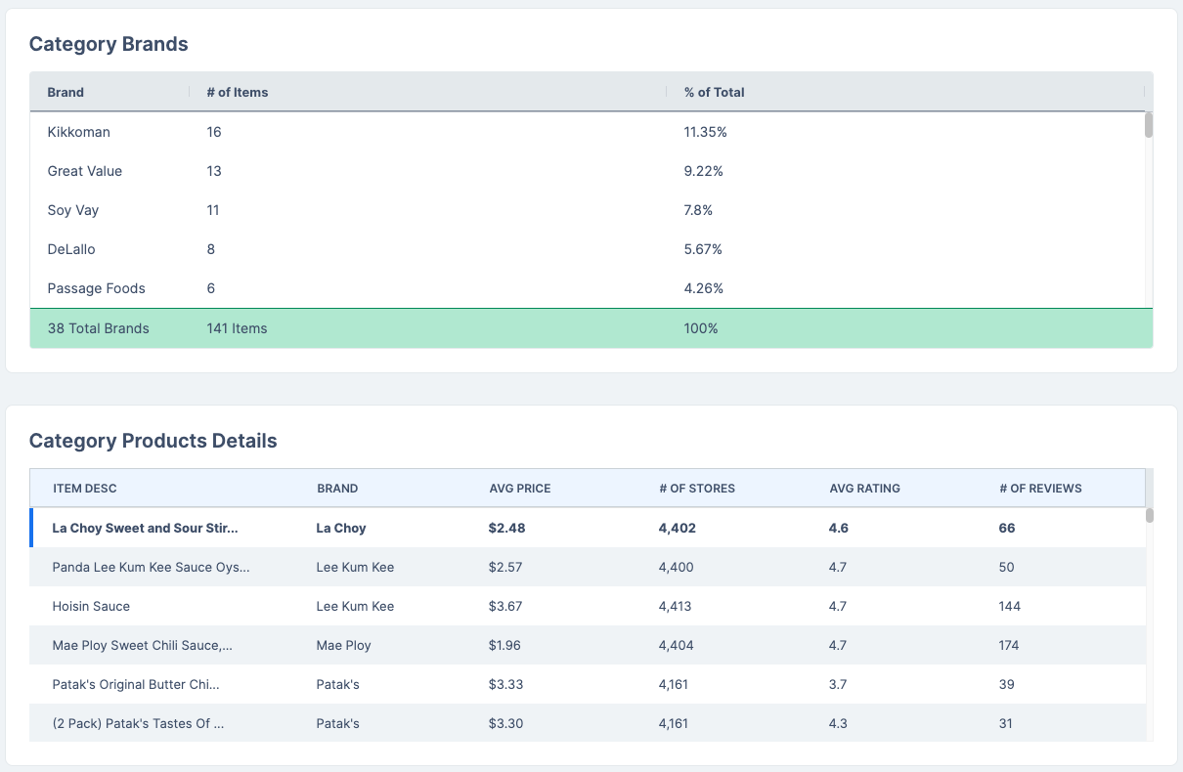Screen dimensions: 1183x772
Task: Select Mae Ploy Sweet Chili Sauce row
Action: coord(587,645)
